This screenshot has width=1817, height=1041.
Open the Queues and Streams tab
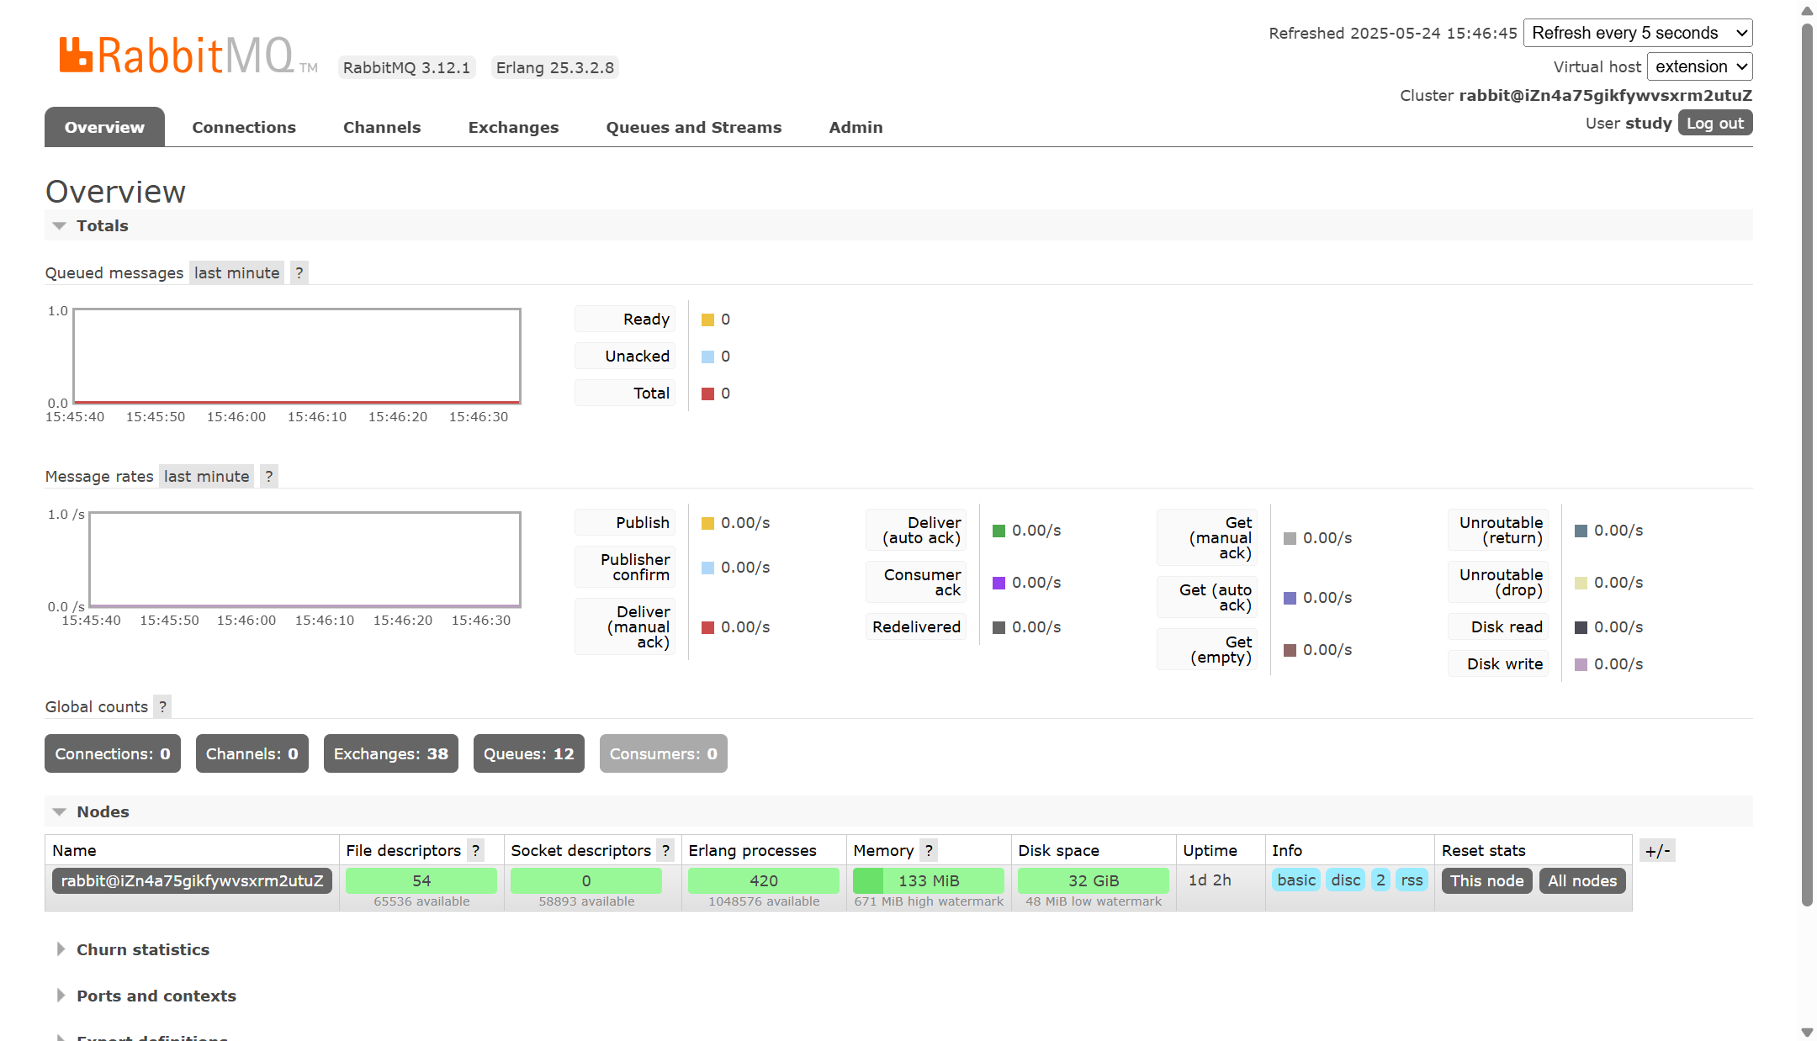point(693,127)
